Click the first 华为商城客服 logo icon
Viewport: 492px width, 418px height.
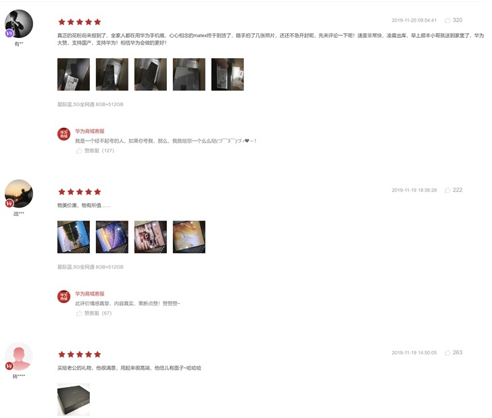64,135
